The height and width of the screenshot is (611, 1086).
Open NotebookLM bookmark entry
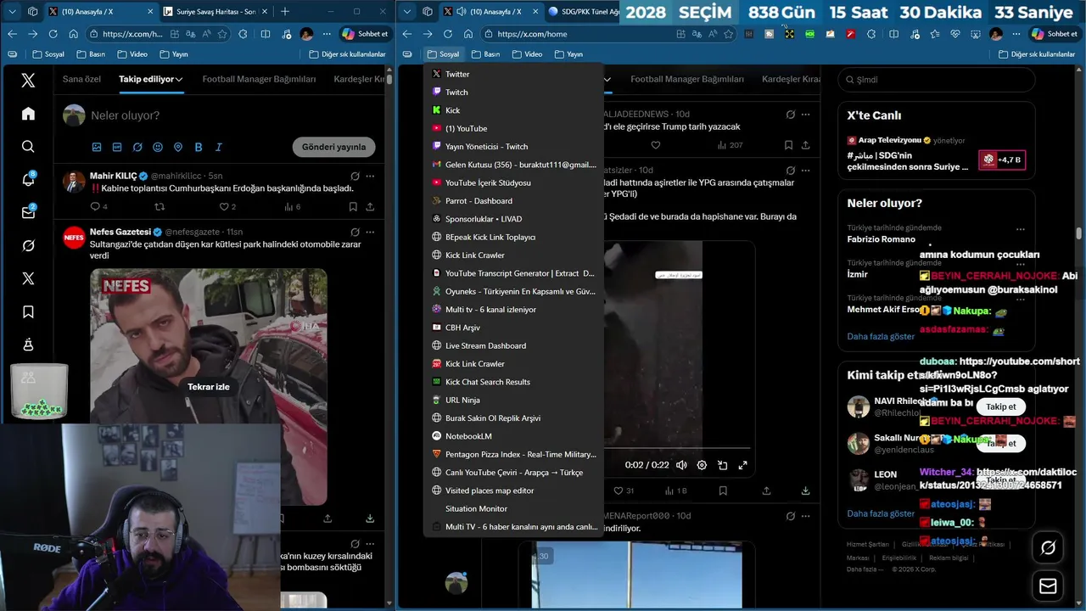[x=513, y=436]
